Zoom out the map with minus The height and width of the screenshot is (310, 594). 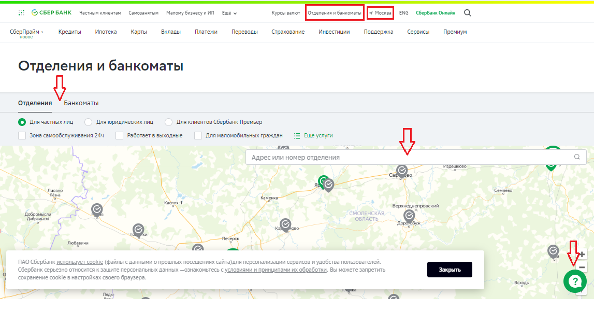(582, 267)
